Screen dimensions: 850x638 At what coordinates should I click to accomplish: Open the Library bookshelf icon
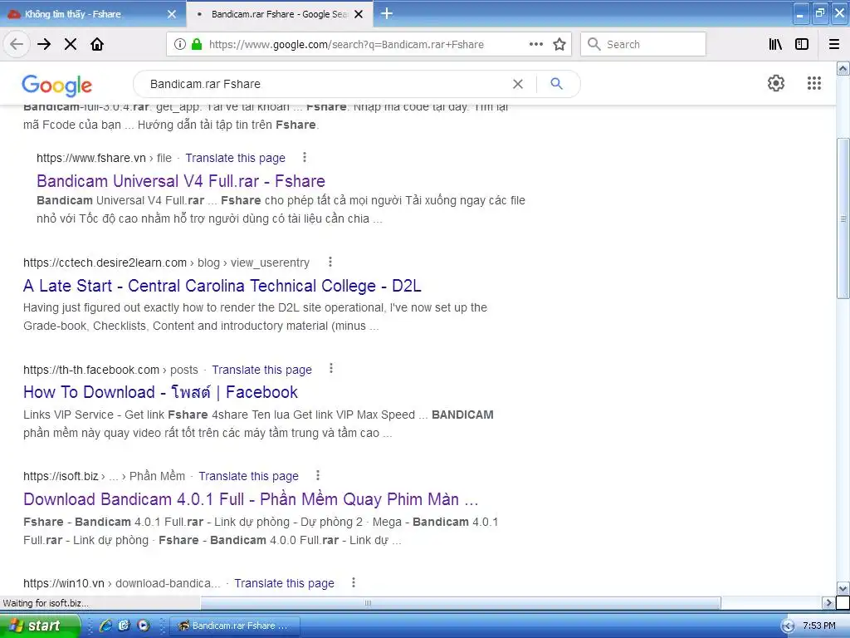[775, 45]
